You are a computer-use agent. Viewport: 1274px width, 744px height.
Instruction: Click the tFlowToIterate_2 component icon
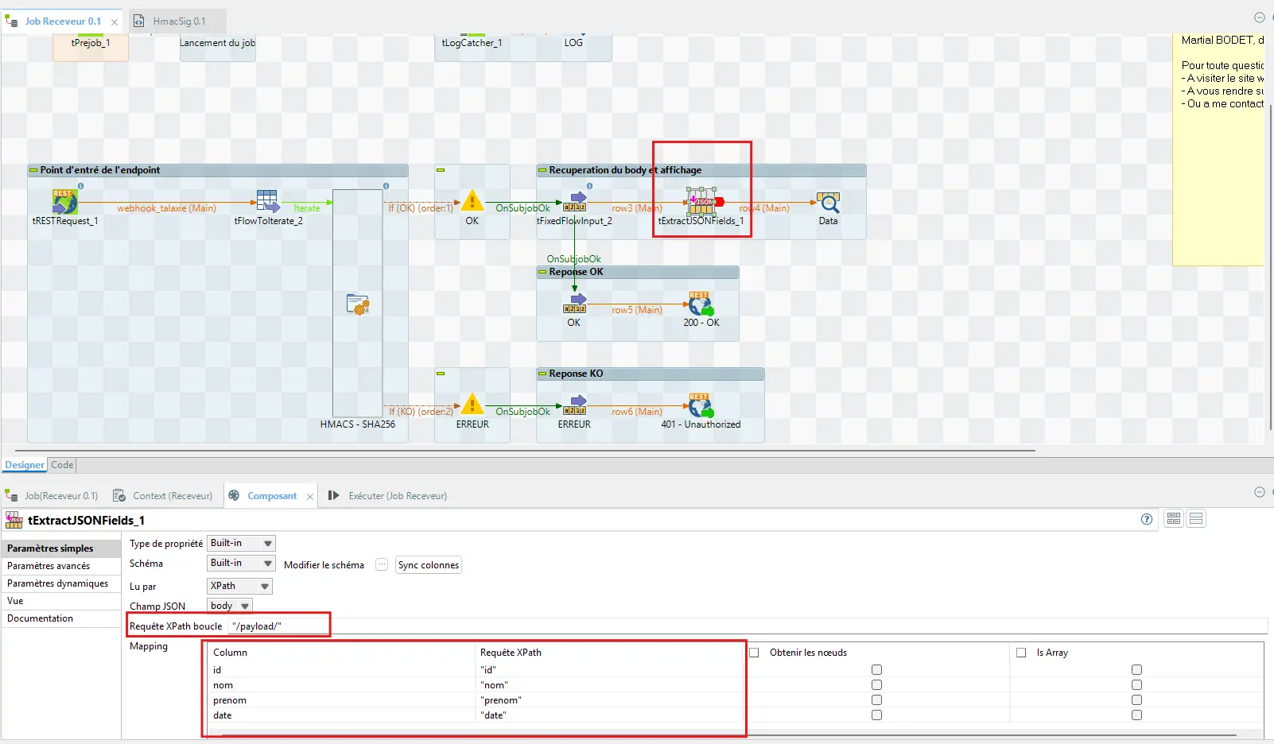(267, 202)
